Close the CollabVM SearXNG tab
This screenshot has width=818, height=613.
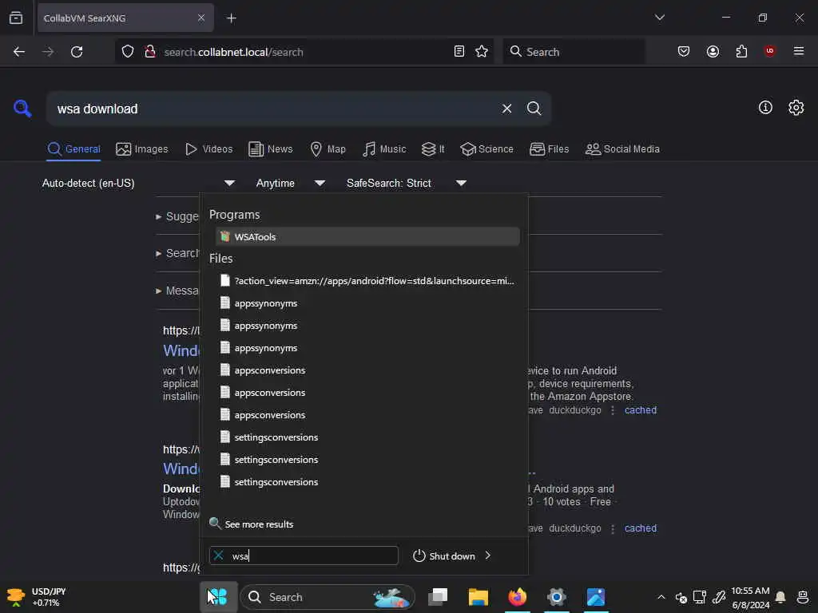[x=201, y=18]
